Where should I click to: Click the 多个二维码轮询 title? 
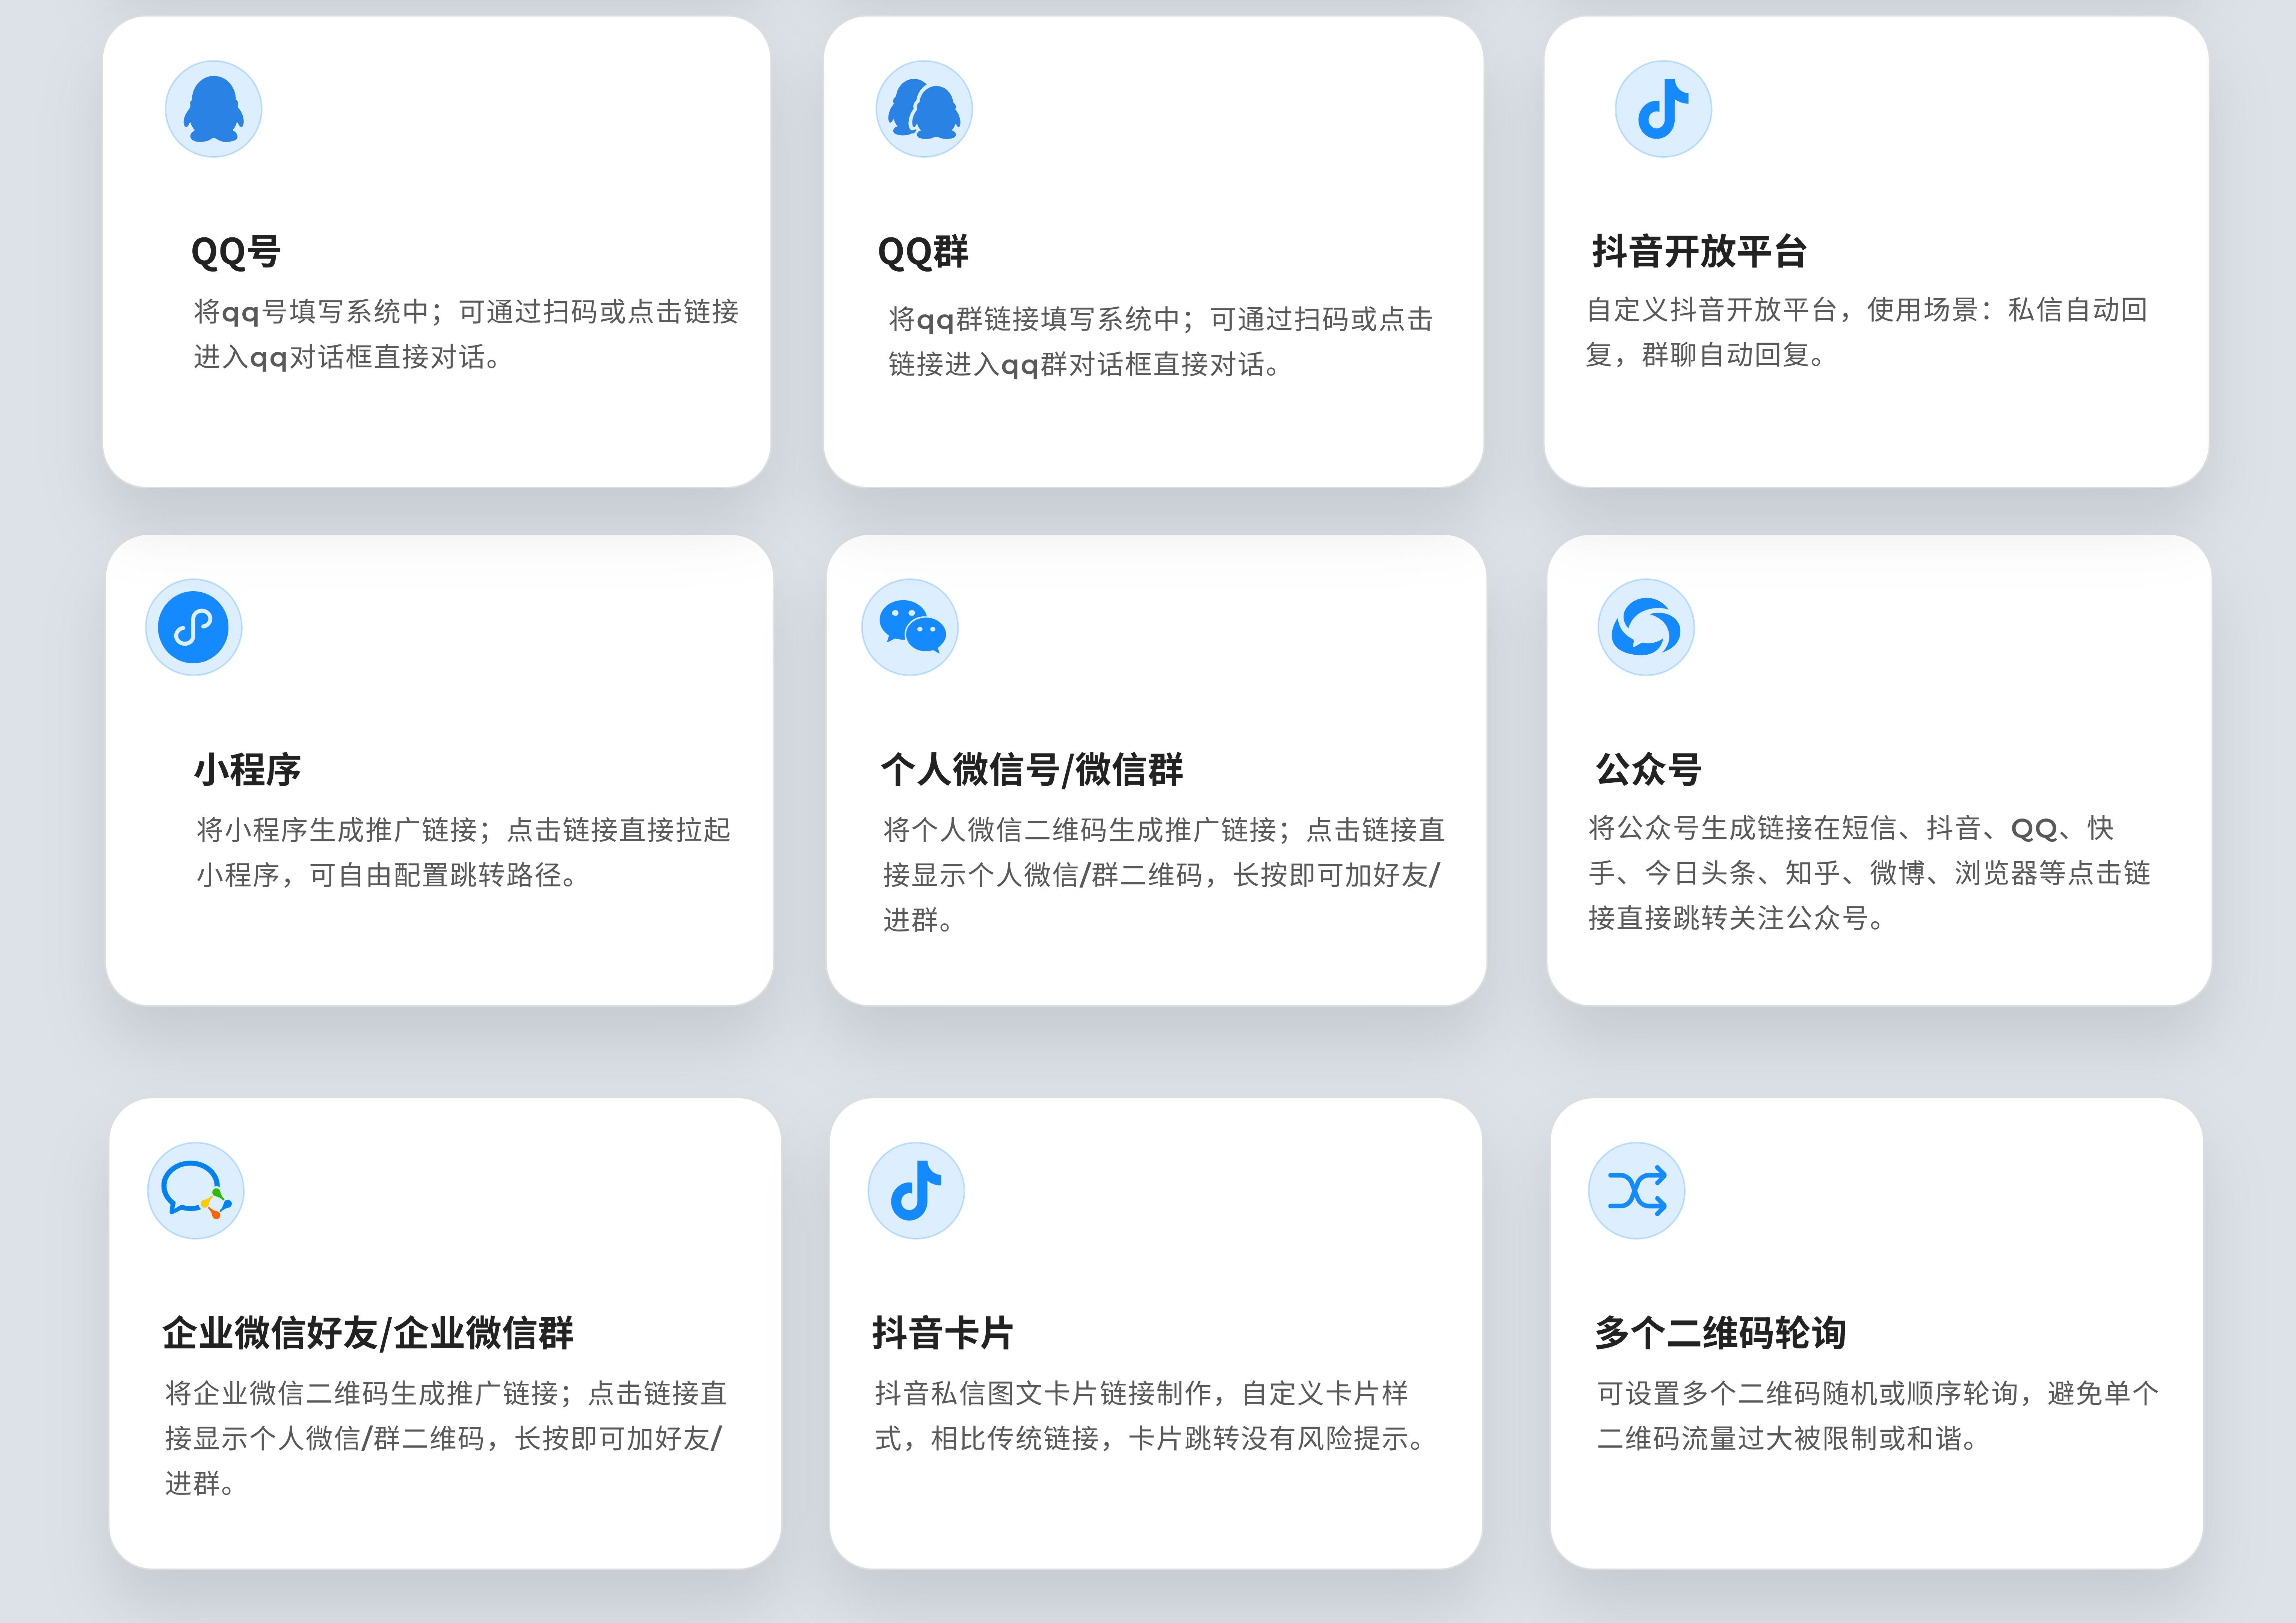(x=1720, y=1333)
